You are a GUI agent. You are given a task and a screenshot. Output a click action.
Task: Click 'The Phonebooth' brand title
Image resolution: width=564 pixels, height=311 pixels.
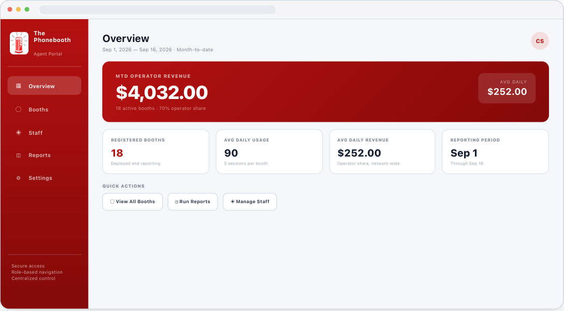(x=52, y=37)
